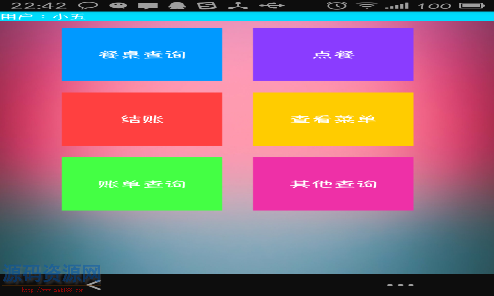Tap the QQ penguin notification icon
The image size is (494, 296).
[177, 6]
